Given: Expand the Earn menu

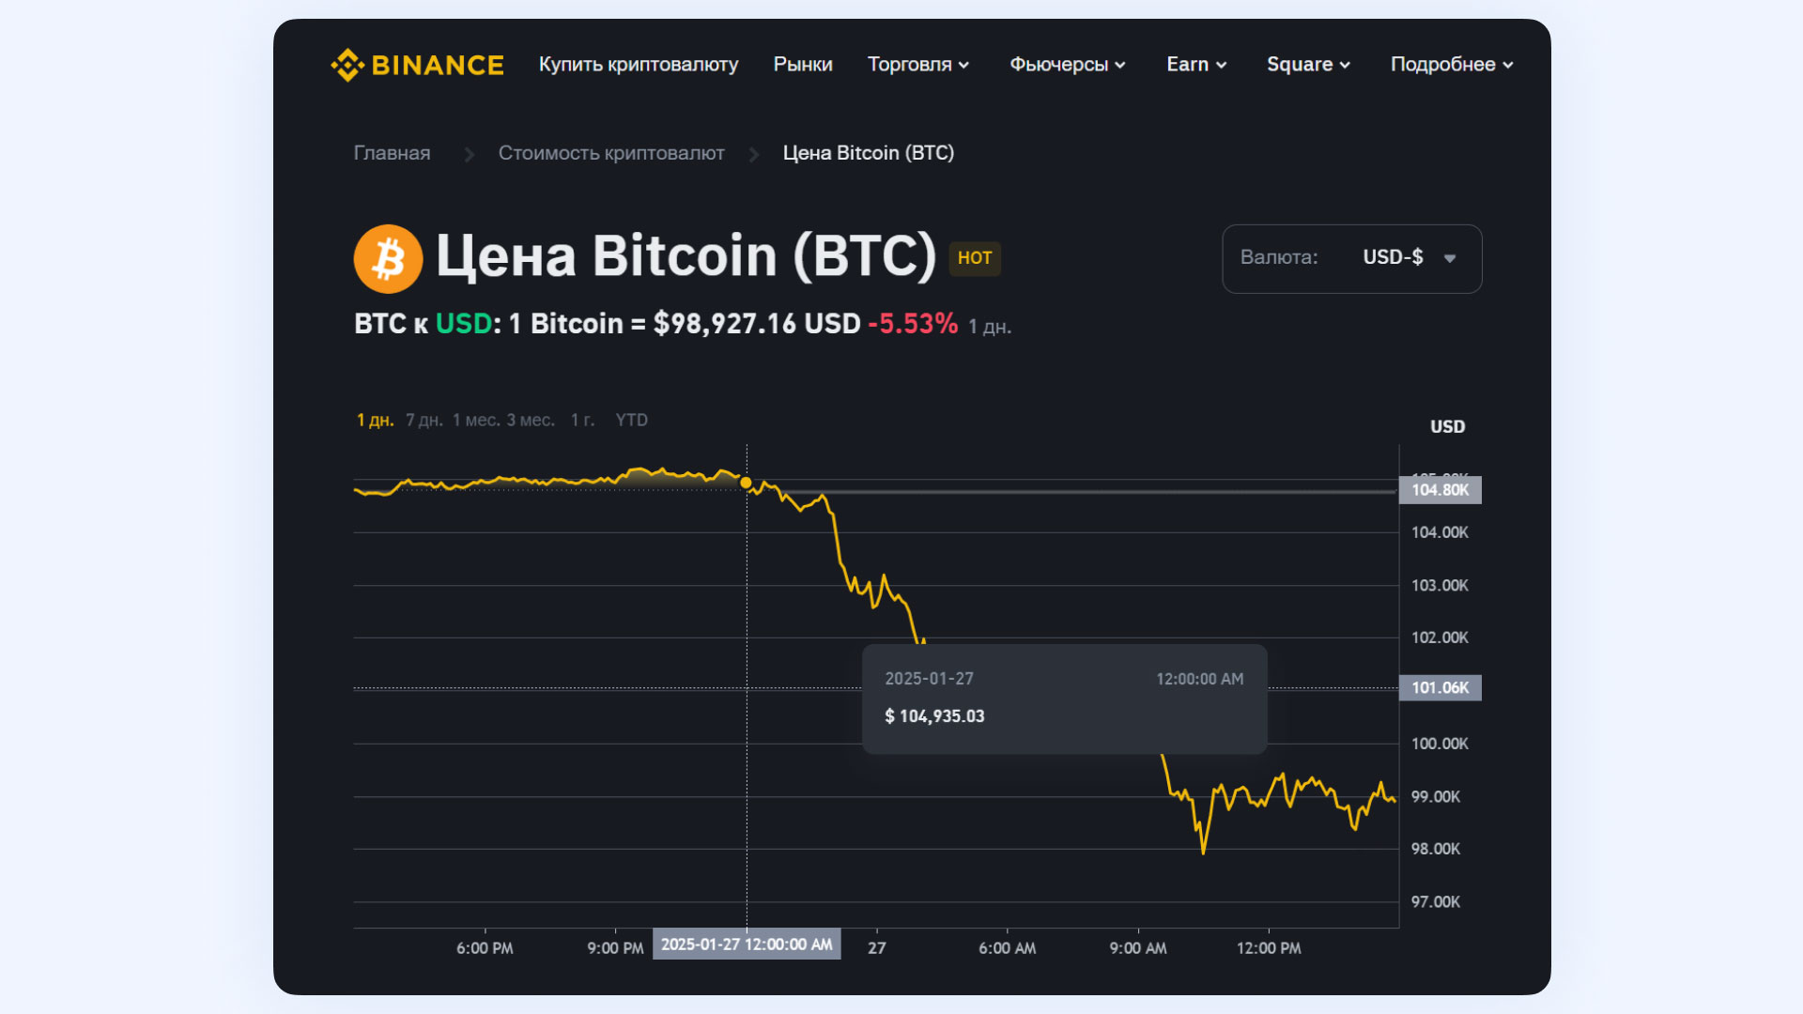Looking at the screenshot, I should coord(1196,65).
